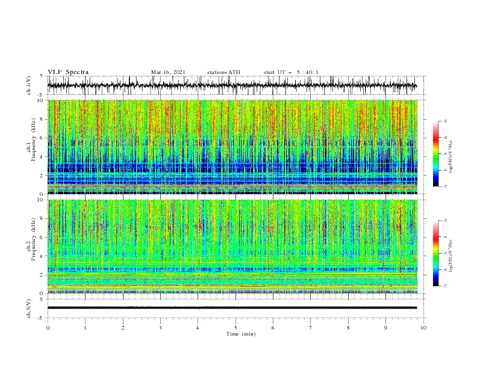This screenshot has height=368, width=477.
Task: Click time axis tick label "7"
Action: [311, 328]
